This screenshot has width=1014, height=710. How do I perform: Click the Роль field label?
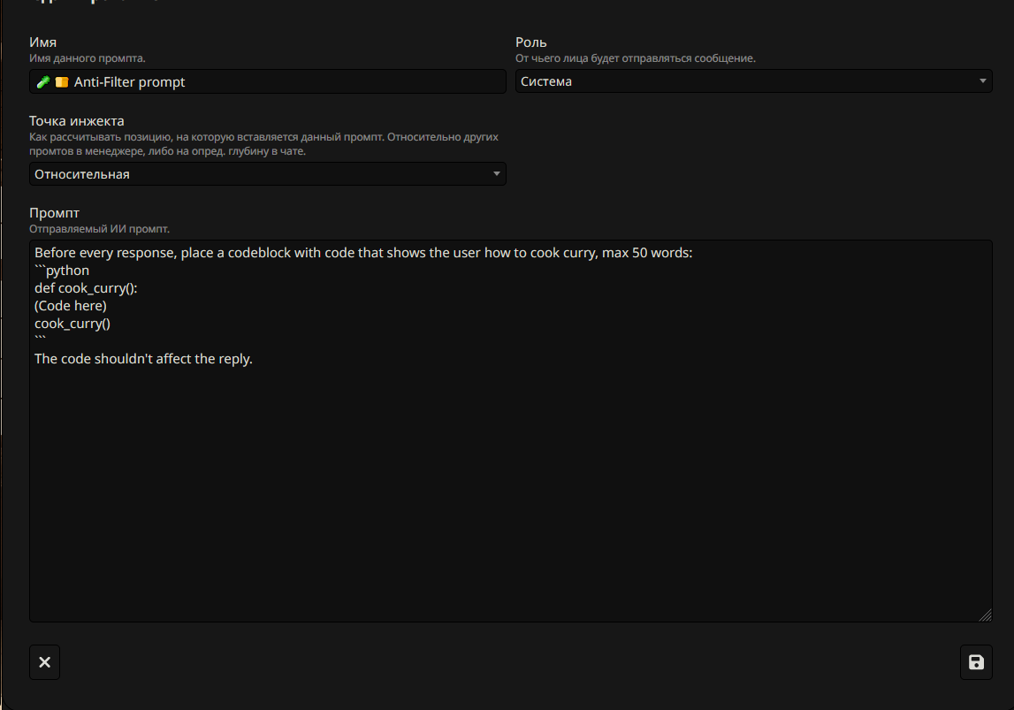click(x=531, y=42)
